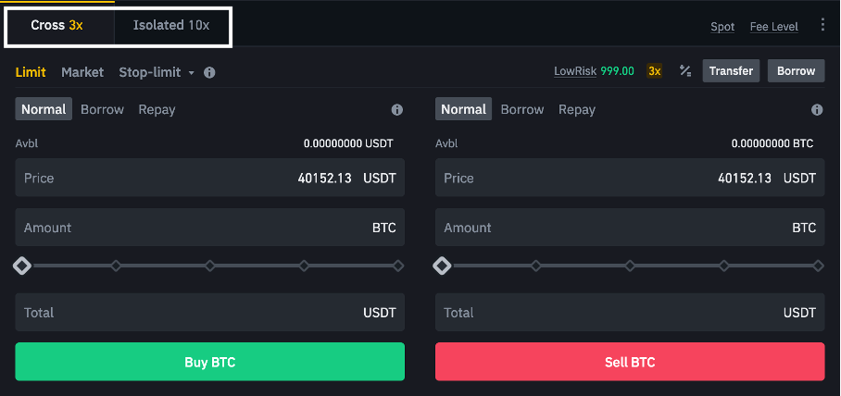The height and width of the screenshot is (396, 841).
Task: Click the info icon in the sell panel
Action: 817,110
